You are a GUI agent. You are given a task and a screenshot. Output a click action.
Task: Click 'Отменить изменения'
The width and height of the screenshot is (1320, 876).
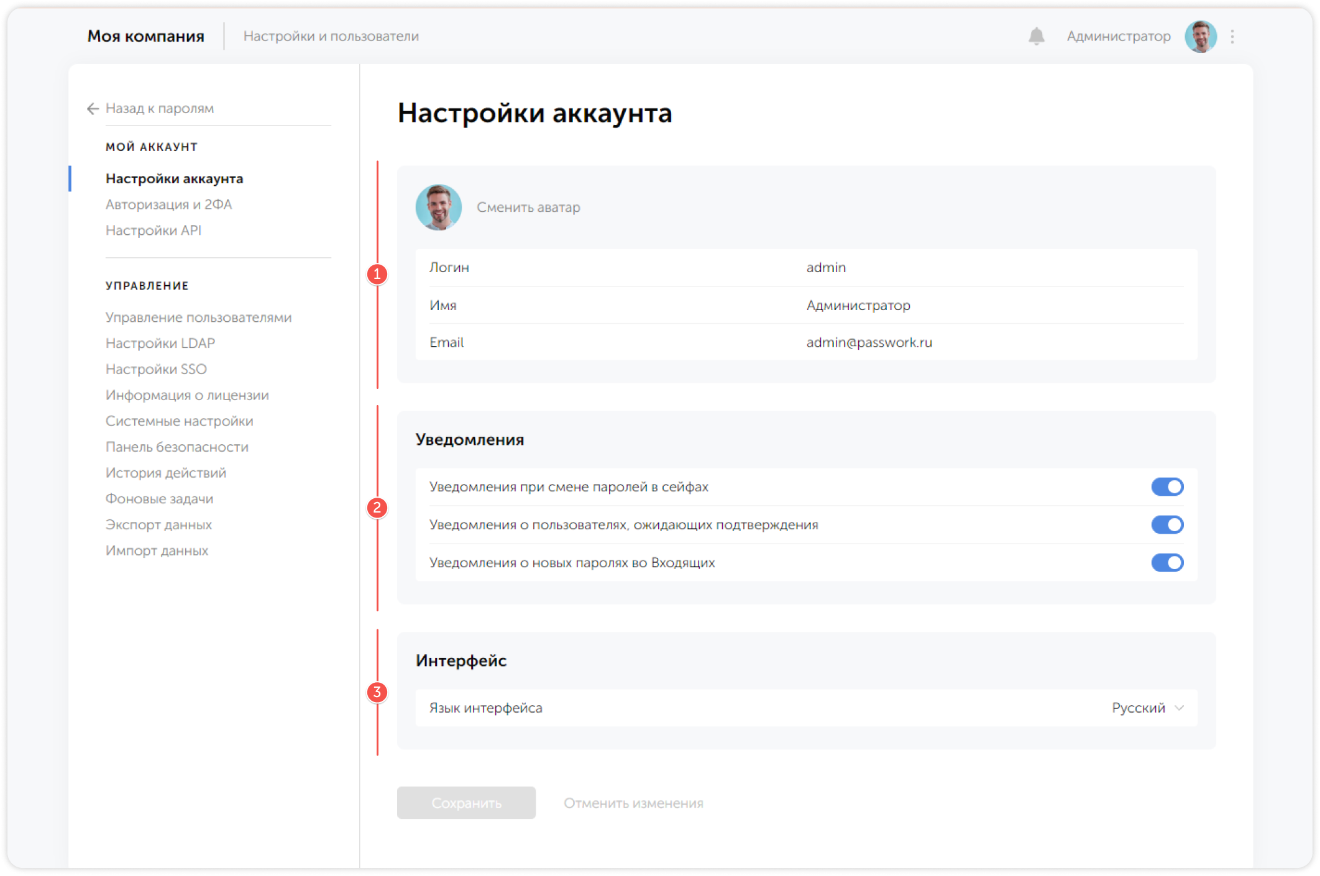pos(633,803)
